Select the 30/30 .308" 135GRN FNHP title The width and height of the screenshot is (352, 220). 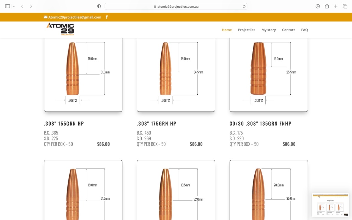click(260, 123)
